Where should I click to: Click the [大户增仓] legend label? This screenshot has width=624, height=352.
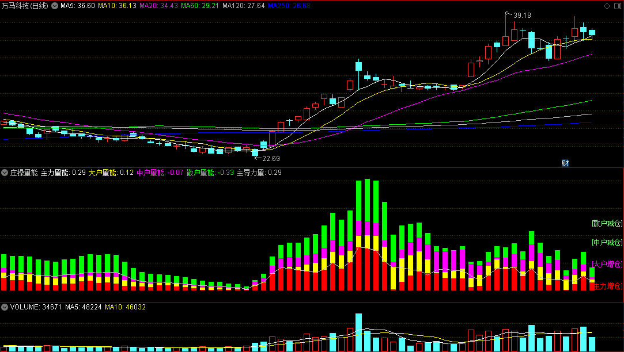click(x=607, y=264)
